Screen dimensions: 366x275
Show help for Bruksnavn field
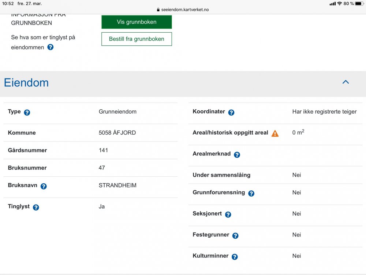(x=44, y=186)
